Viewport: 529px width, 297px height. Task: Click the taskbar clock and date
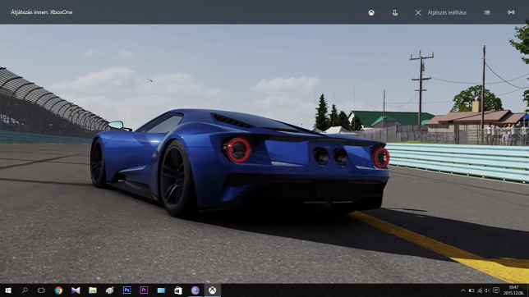[513, 290]
